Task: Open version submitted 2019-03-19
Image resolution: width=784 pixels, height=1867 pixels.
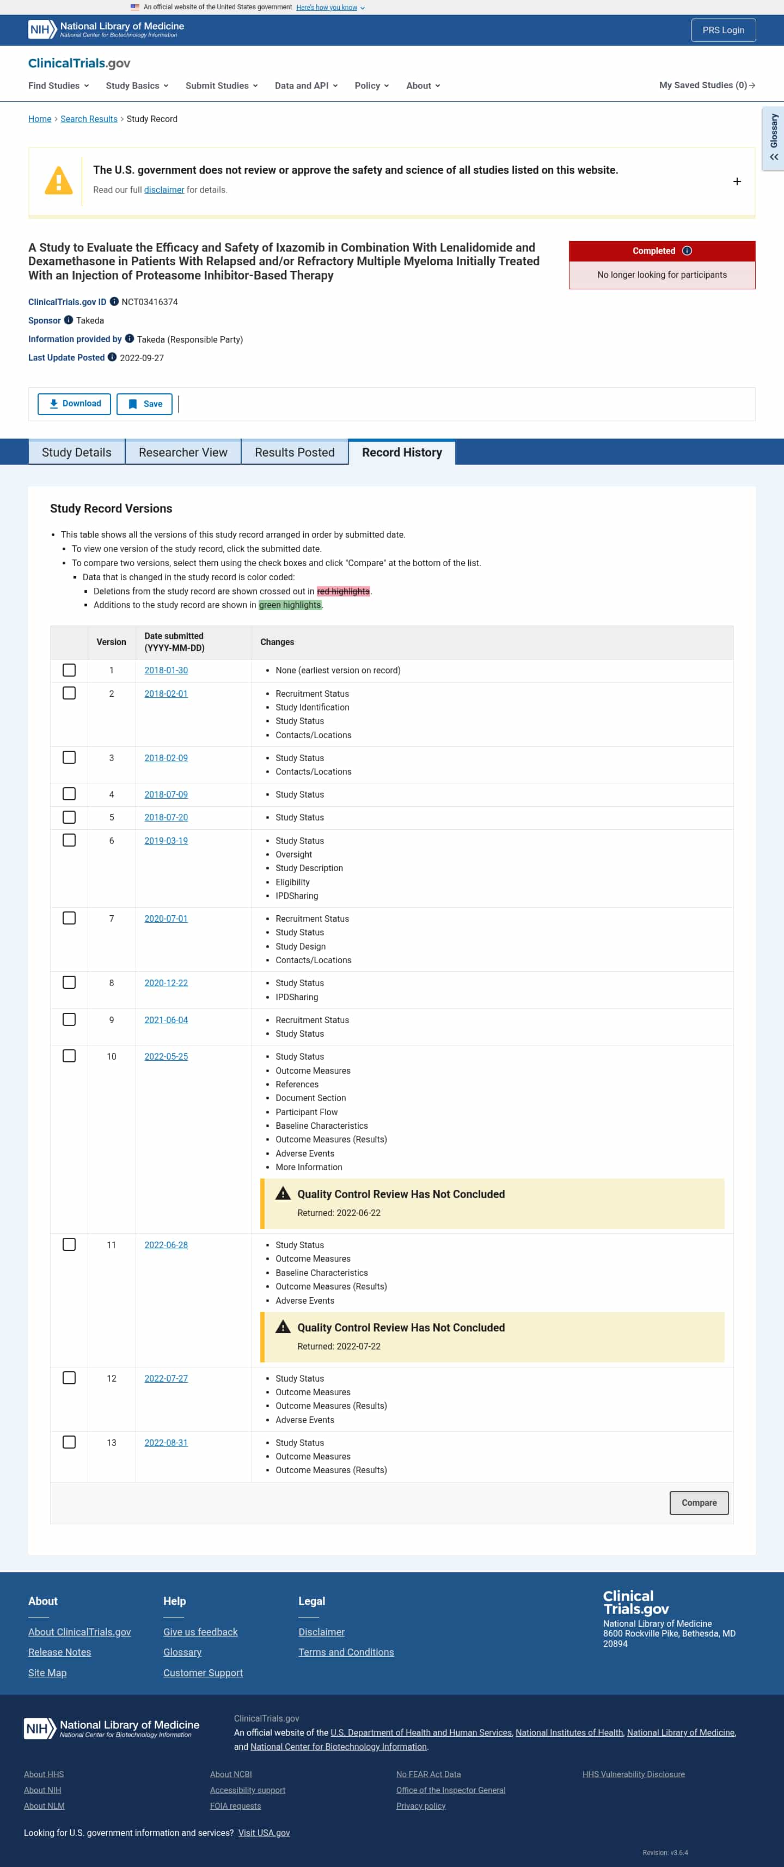Action: coord(166,841)
